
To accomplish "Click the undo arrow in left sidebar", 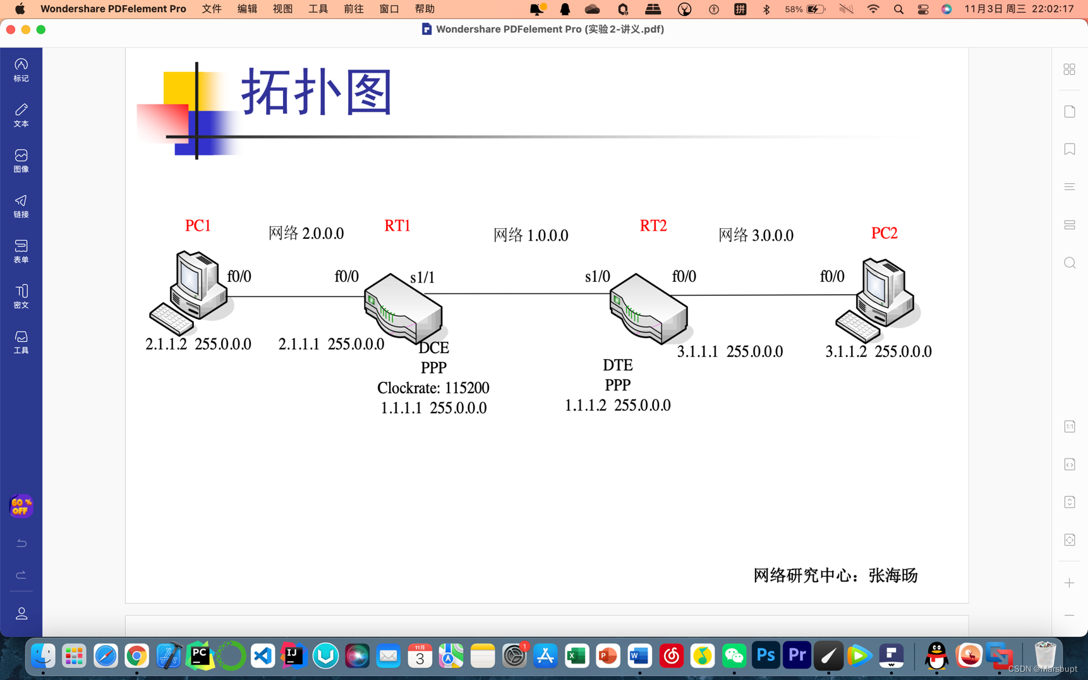I will click(21, 542).
